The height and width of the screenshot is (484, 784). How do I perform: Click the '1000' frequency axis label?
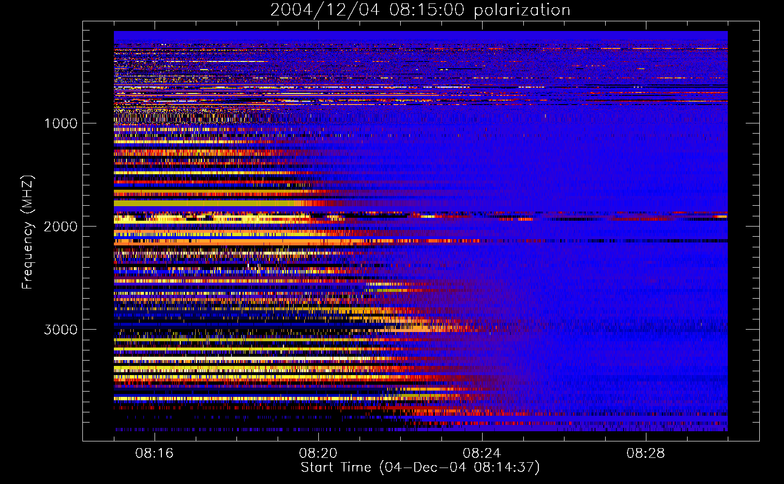pos(61,123)
